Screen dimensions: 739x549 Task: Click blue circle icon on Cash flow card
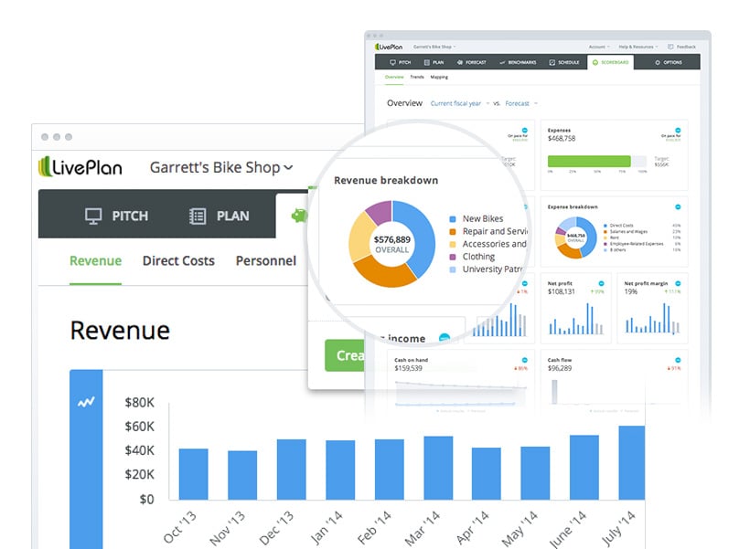tap(678, 360)
